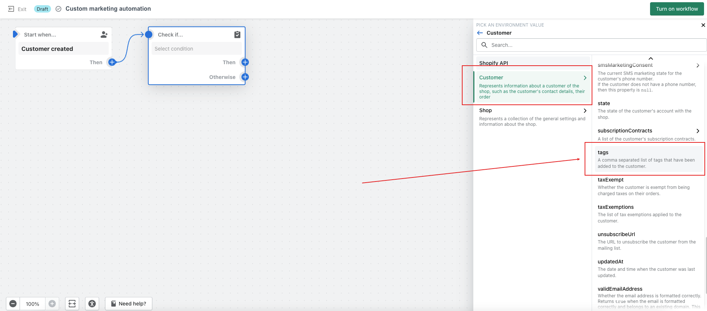The width and height of the screenshot is (707, 311).
Task: Click the blue Start when trigger marker
Action: point(15,34)
